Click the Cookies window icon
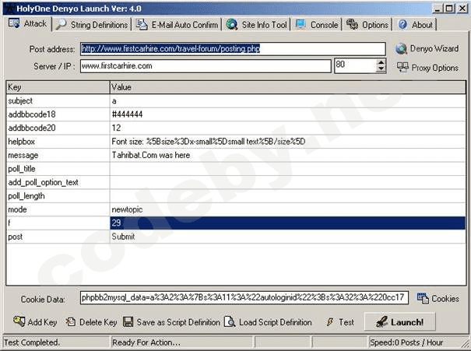471x351 pixels. pos(423,298)
